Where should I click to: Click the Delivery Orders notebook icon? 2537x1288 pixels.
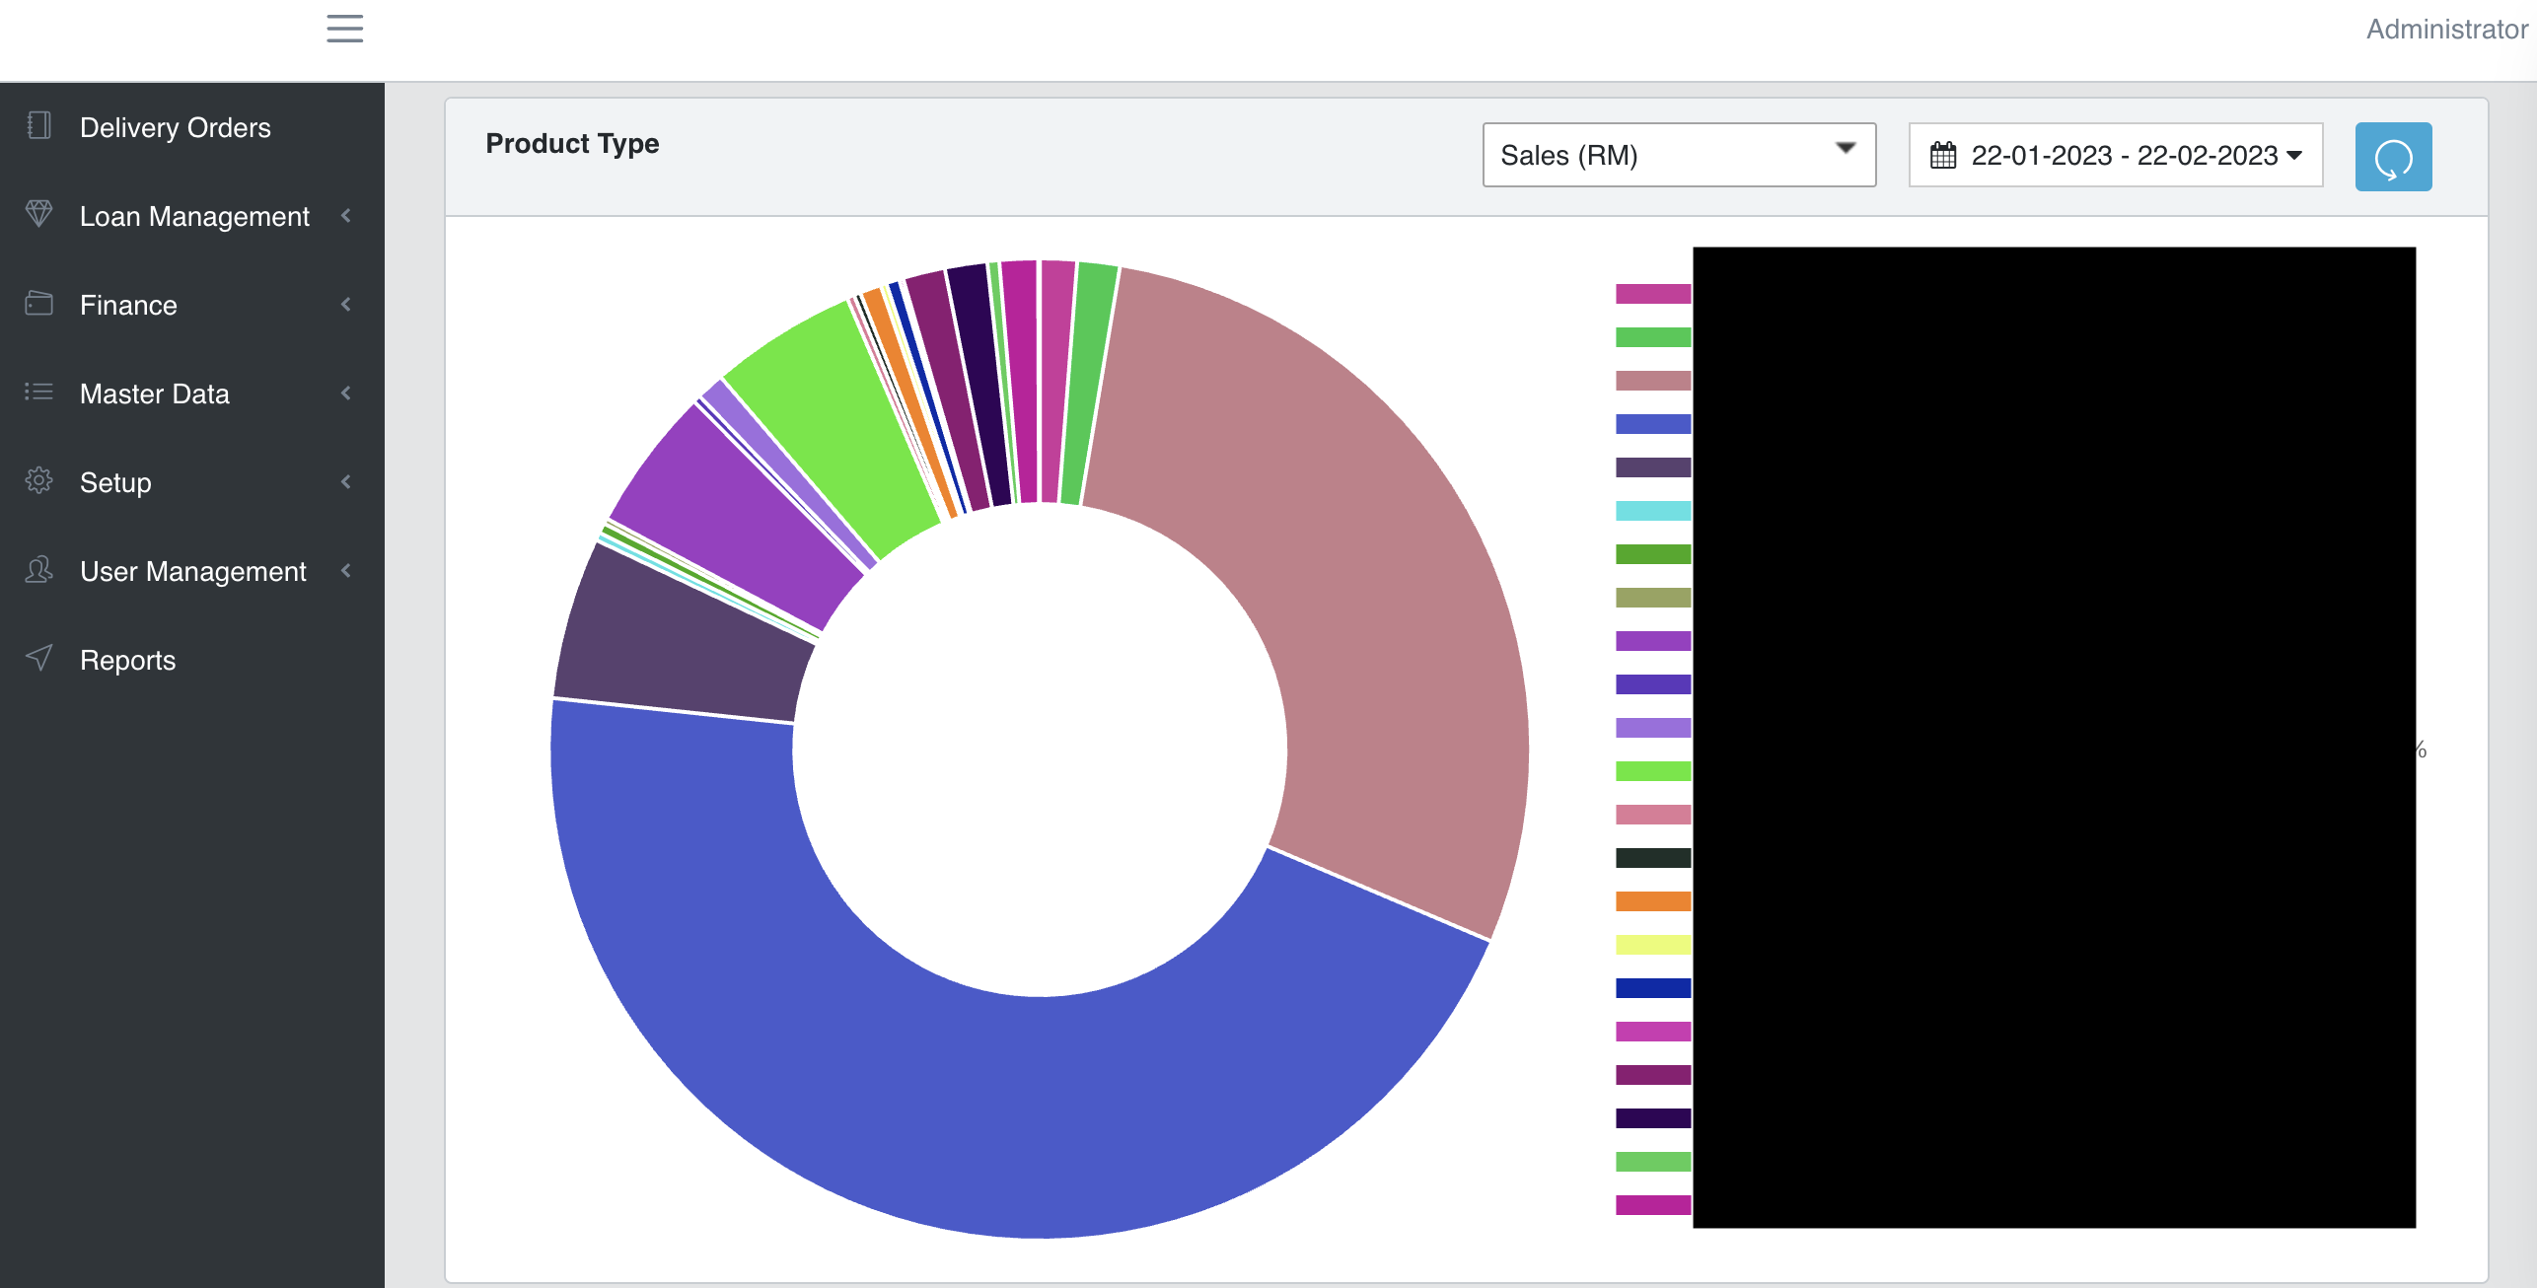[38, 126]
